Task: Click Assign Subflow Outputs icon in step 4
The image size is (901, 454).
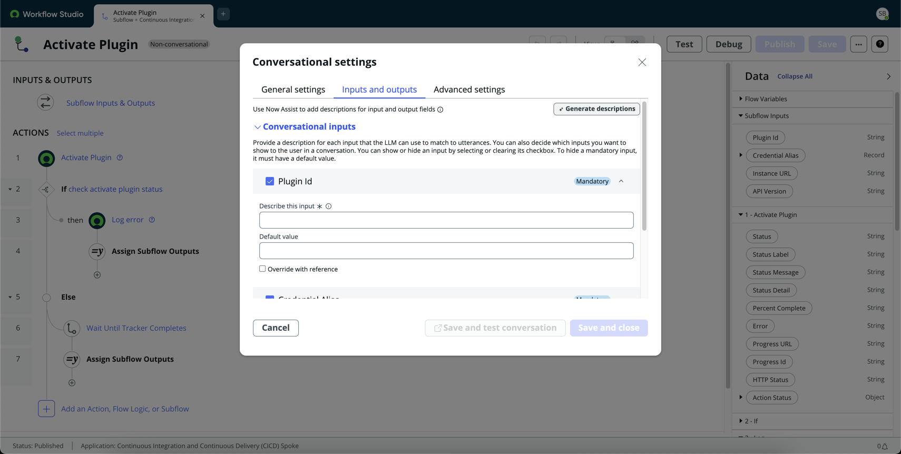Action: (x=97, y=251)
